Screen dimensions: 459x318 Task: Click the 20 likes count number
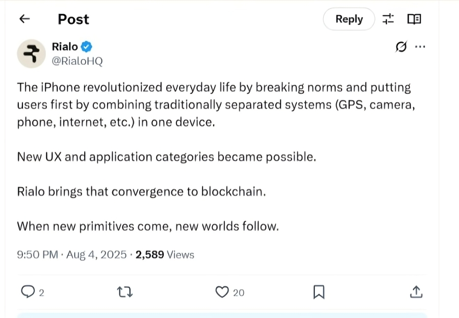coord(239,293)
